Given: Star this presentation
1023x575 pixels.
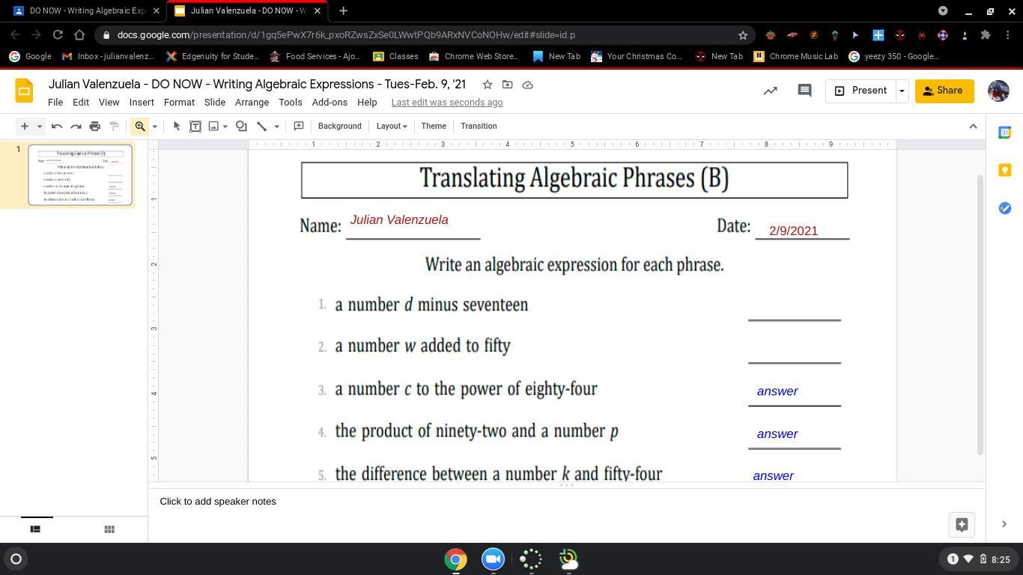Looking at the screenshot, I should (x=488, y=85).
